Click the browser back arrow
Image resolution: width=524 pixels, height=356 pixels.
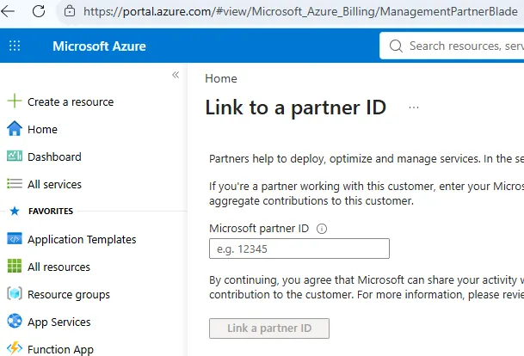(x=8, y=11)
